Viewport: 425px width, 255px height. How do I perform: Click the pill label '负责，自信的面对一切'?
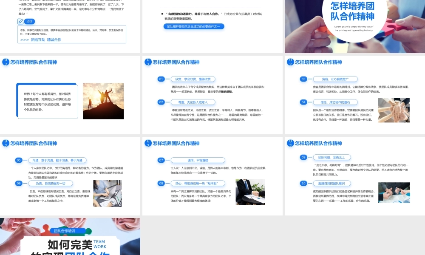(51, 183)
